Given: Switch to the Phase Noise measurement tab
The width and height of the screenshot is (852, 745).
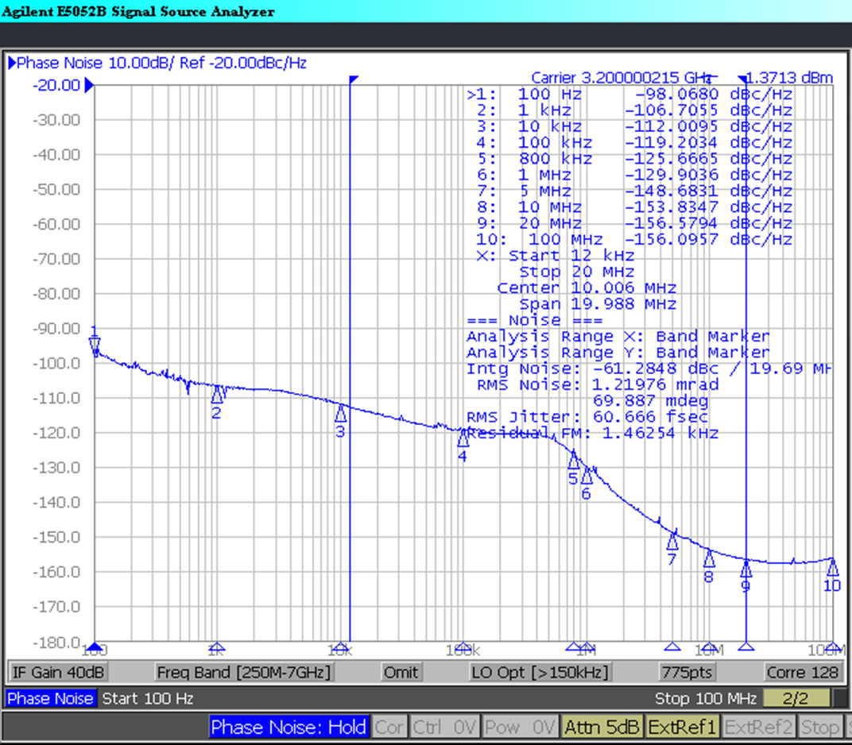Looking at the screenshot, I should pyautogui.click(x=50, y=698).
